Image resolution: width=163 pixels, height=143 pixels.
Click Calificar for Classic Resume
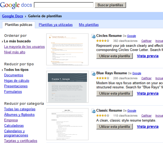pyautogui.click(x=146, y=116)
